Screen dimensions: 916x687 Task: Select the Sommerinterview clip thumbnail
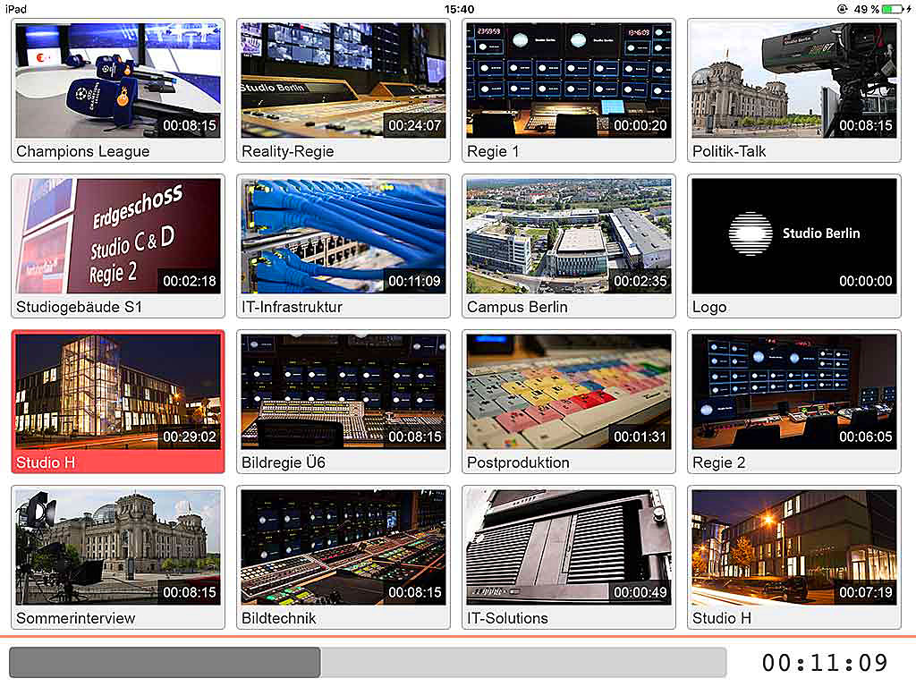[x=118, y=547]
